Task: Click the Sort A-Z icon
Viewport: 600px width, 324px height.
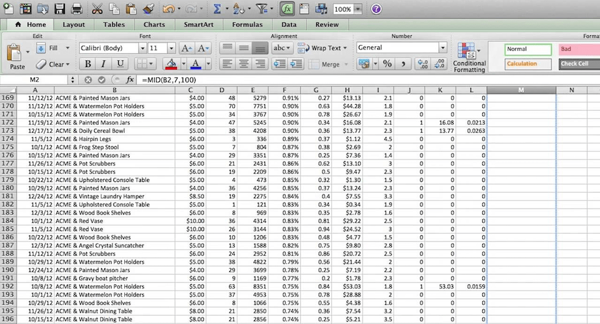Action: (x=238, y=8)
